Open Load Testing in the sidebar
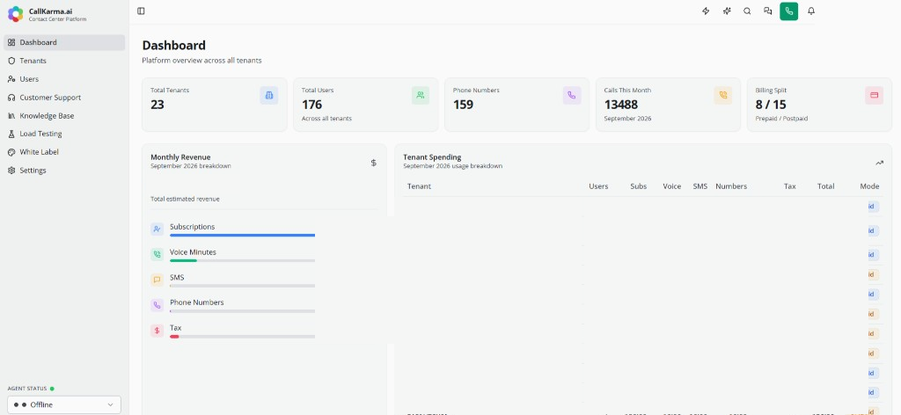Viewport: 901px width, 415px height. (64, 134)
